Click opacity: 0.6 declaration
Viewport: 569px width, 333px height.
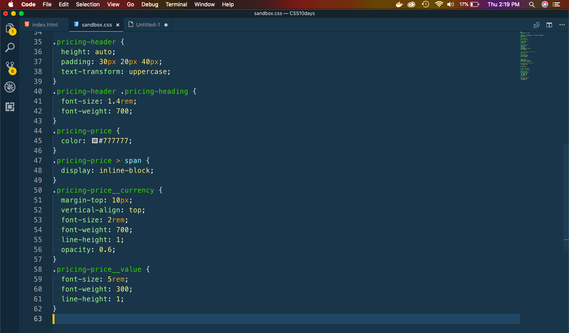tap(88, 250)
